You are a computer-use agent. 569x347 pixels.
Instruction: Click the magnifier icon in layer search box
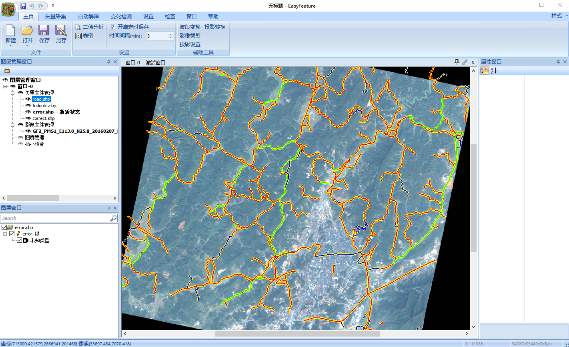pyautogui.click(x=113, y=218)
